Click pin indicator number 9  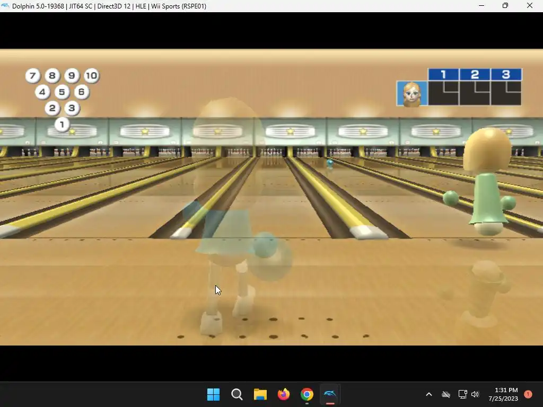tap(72, 76)
